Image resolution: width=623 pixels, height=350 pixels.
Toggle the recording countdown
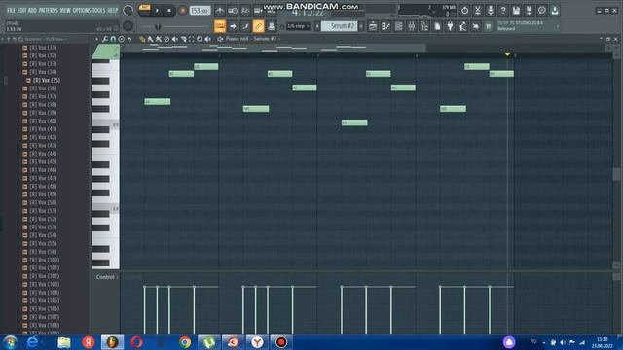click(x=245, y=11)
